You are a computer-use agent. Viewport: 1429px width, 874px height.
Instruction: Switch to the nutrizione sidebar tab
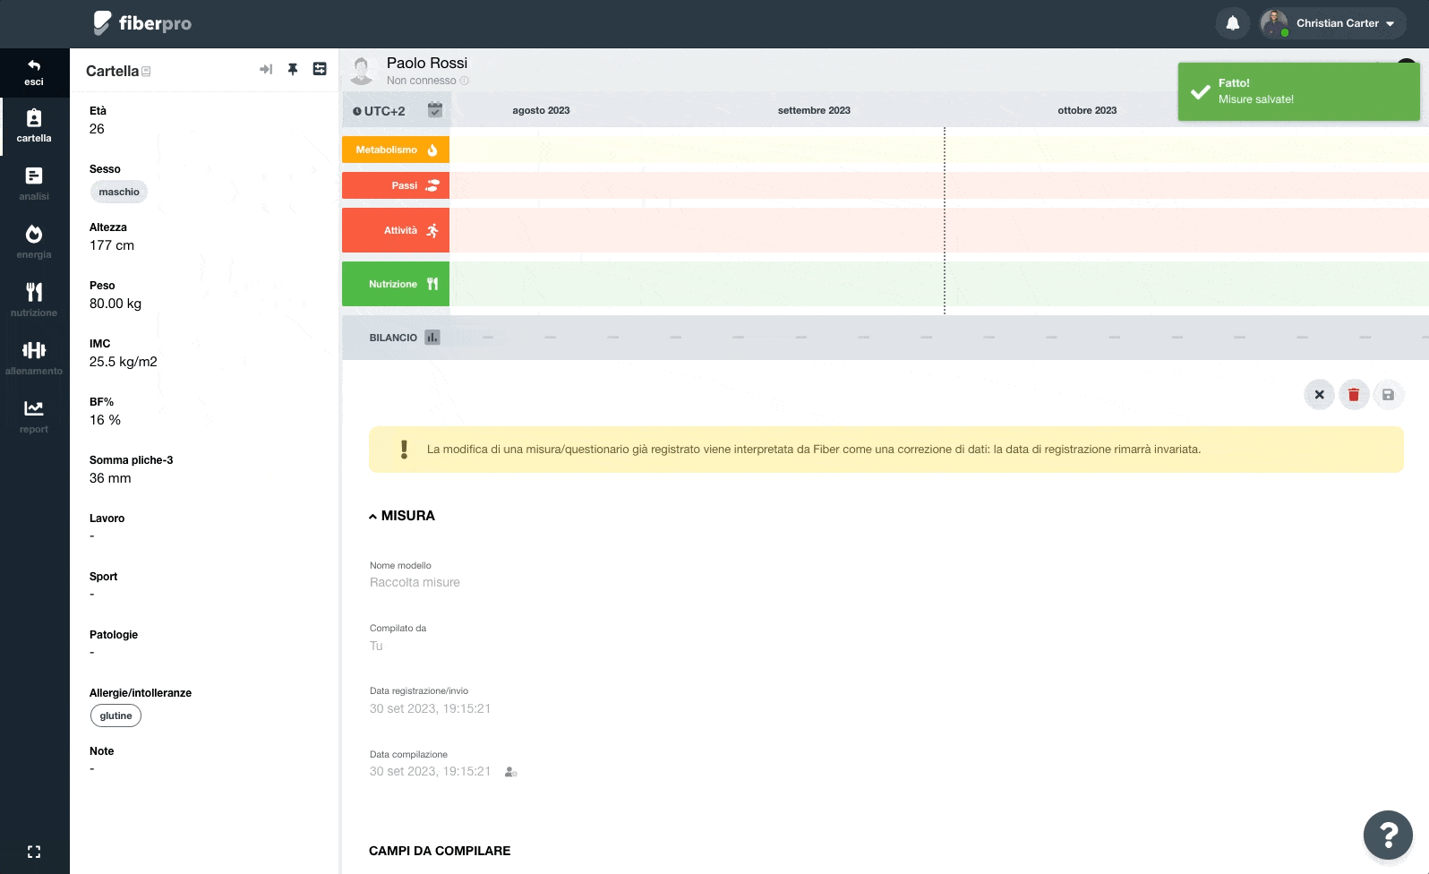click(34, 300)
